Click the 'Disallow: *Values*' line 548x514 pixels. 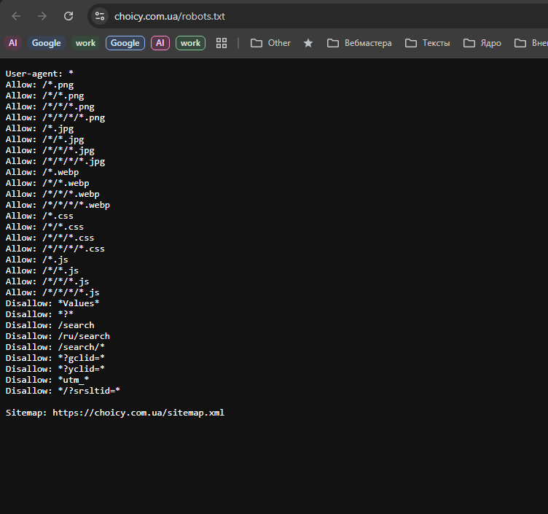[x=52, y=303]
